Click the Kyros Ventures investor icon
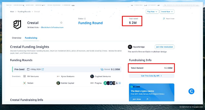Image resolution: width=205 pixels, height=110 pixels. [58, 76]
